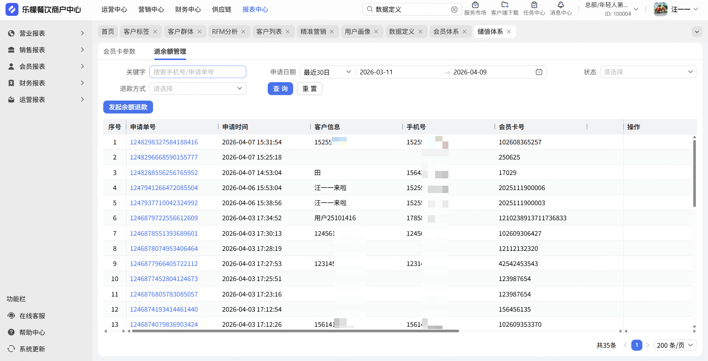Image resolution: width=708 pixels, height=361 pixels.
Task: Click the 发起余额退款 button
Action: click(128, 107)
